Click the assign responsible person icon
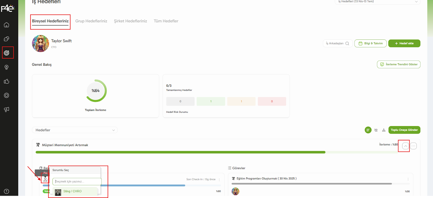The height and width of the screenshot is (198, 433). (45, 179)
